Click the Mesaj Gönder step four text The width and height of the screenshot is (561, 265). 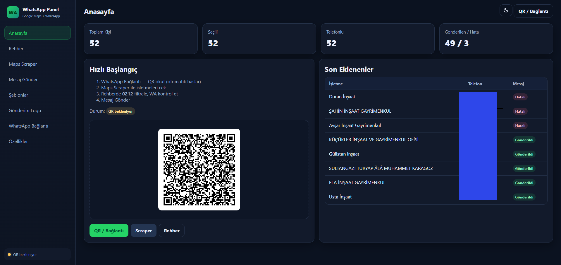116,100
